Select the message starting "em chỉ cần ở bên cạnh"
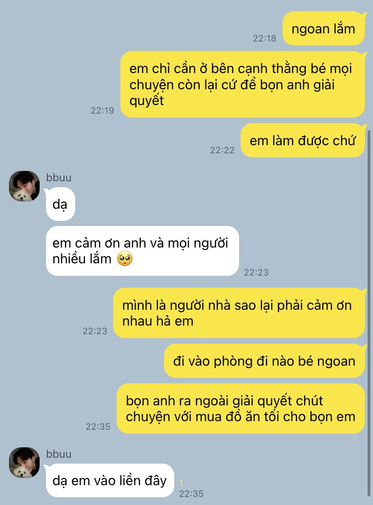The image size is (373, 505). [x=243, y=84]
